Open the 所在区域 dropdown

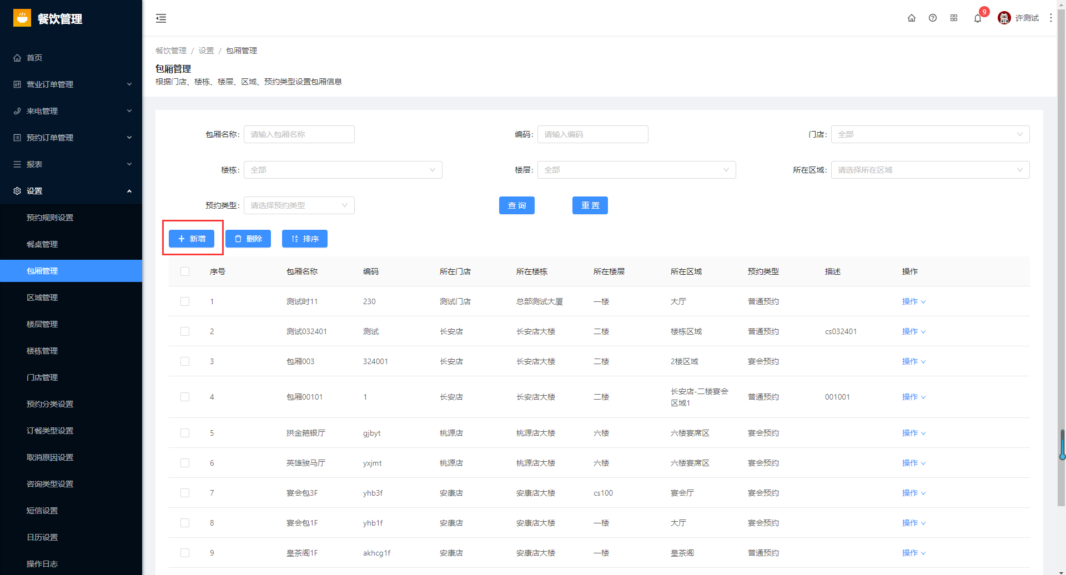coord(930,170)
